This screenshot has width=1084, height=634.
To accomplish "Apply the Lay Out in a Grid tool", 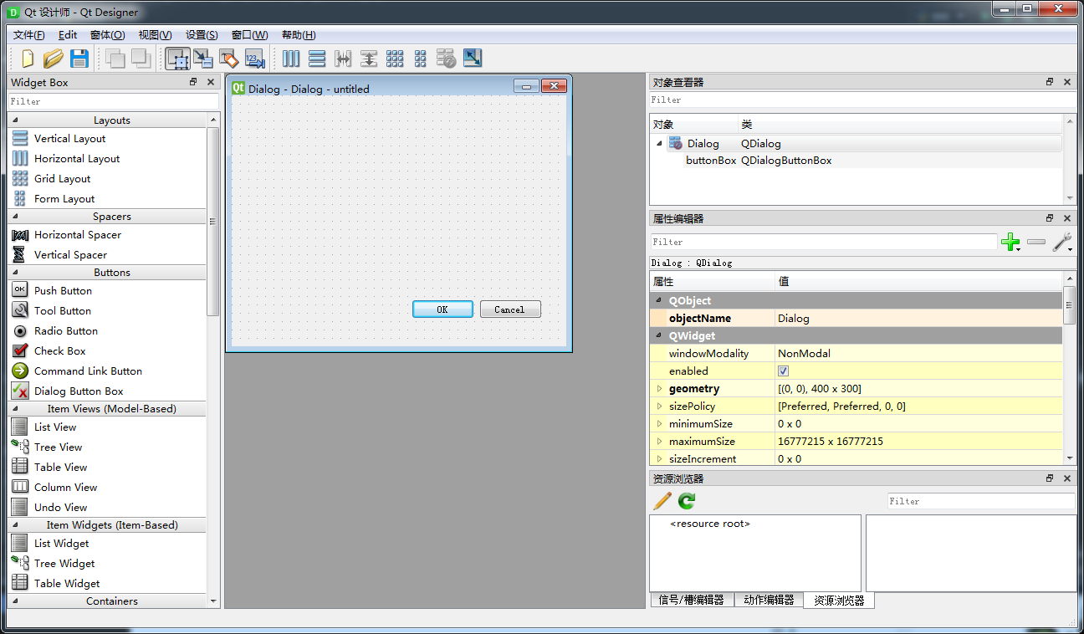I will [x=394, y=59].
